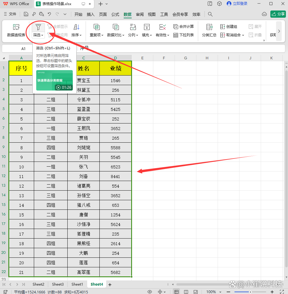Expand quick access toolbar customize chevron

(65, 14)
